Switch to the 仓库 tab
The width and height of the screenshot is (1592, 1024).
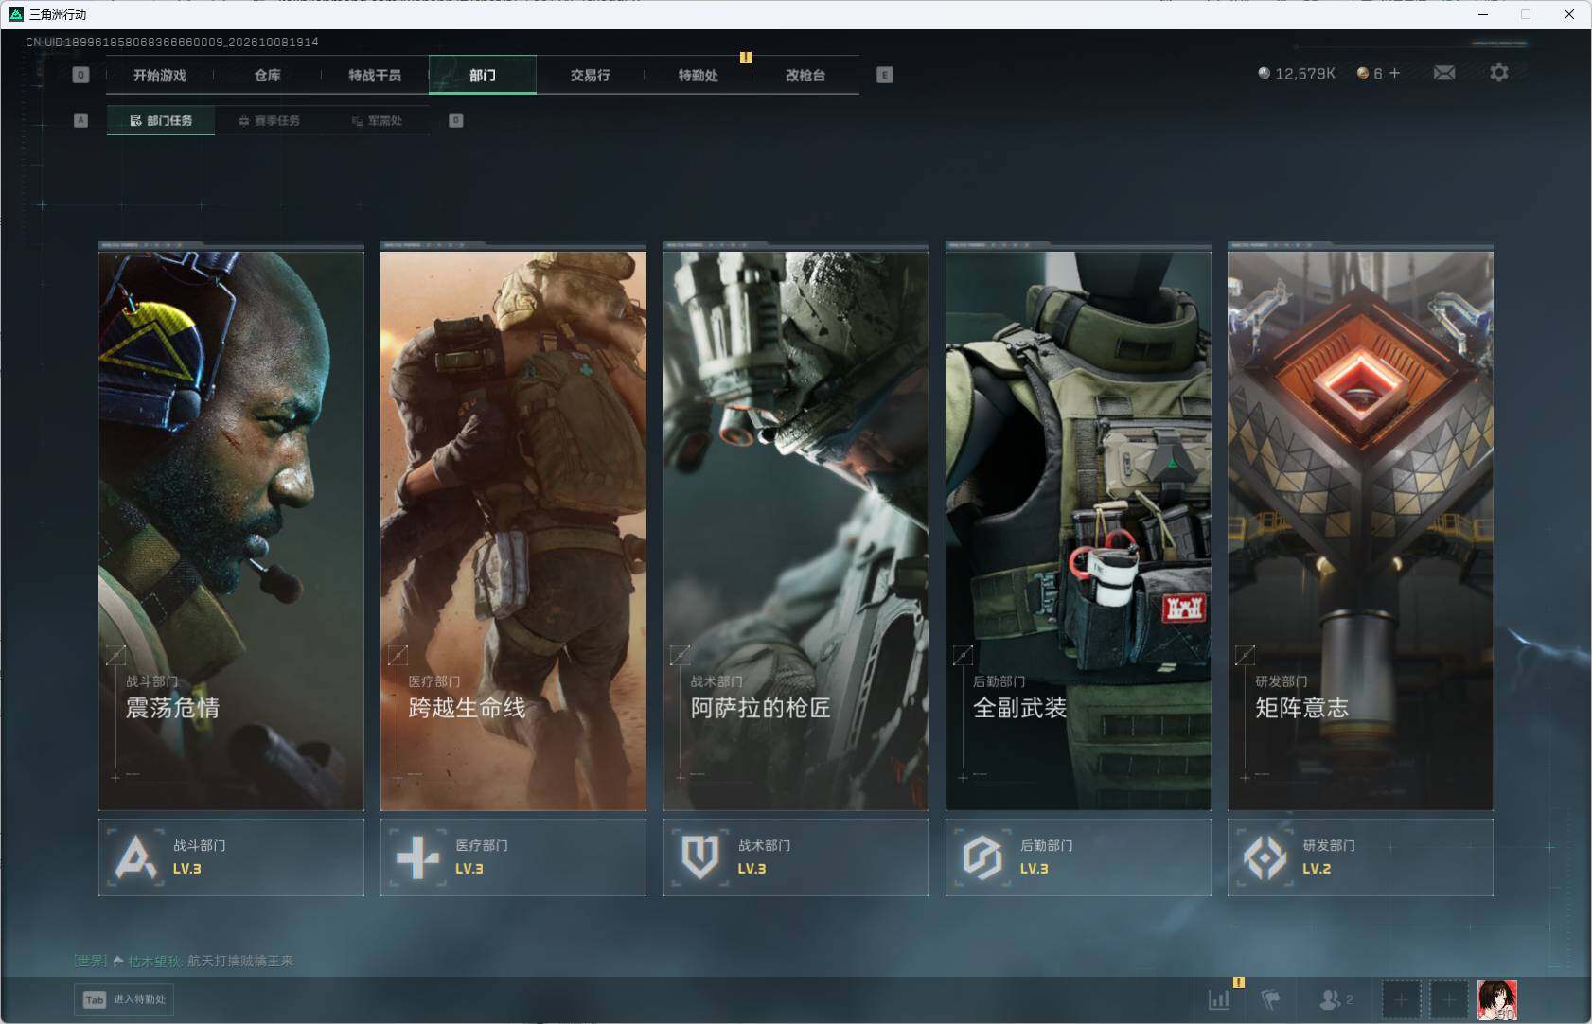coord(268,75)
